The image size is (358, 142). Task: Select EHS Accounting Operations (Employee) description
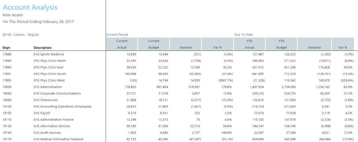[62, 107]
